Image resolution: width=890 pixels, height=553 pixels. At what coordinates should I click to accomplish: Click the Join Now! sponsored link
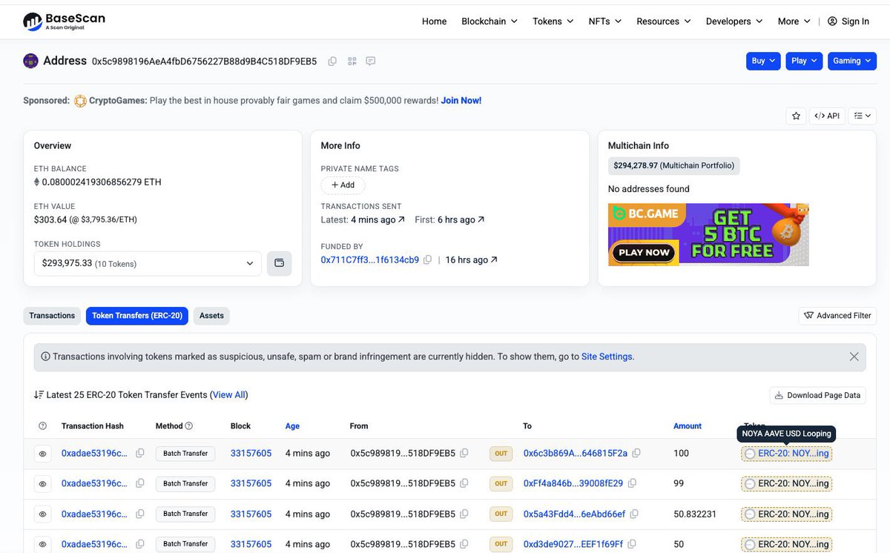coord(461,100)
